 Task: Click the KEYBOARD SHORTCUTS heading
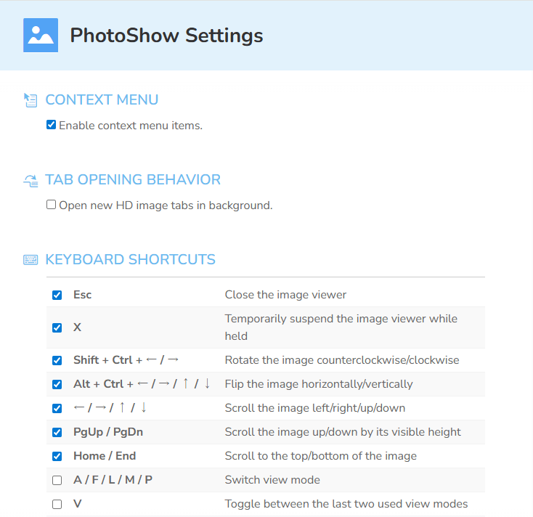[x=131, y=259]
